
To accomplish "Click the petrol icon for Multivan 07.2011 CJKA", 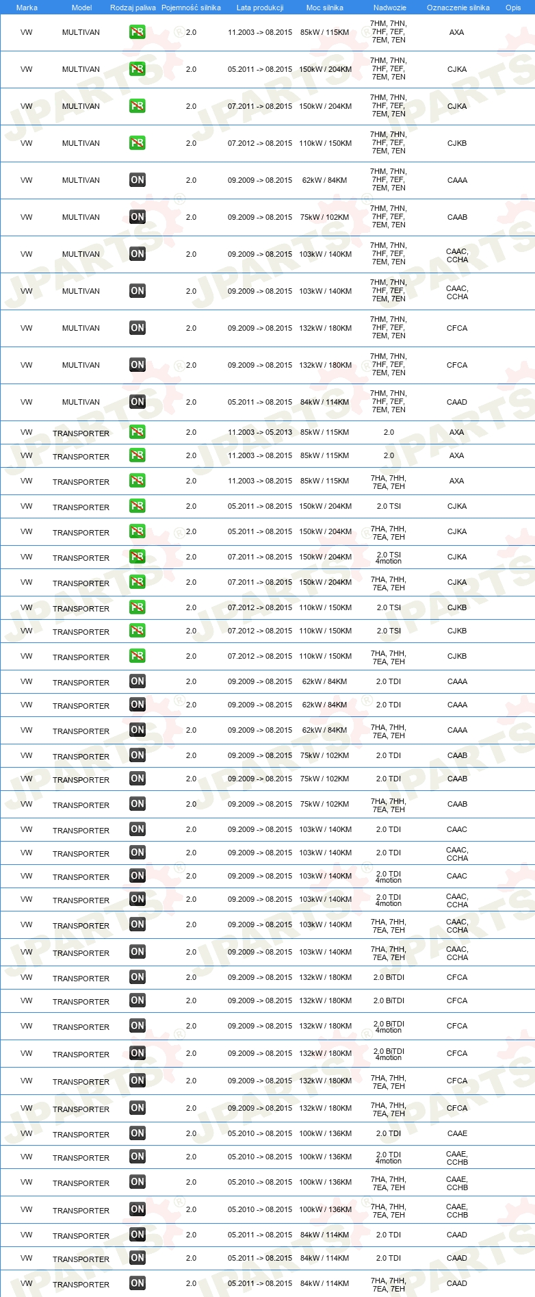I will 138,106.
